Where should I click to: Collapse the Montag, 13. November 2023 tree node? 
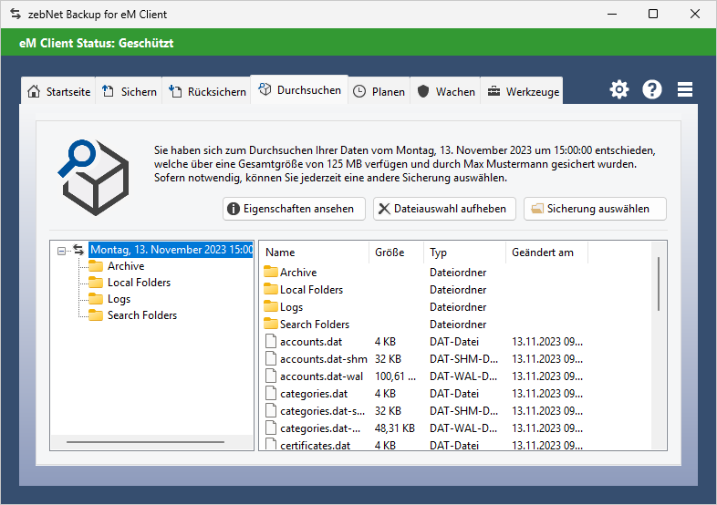coord(61,251)
